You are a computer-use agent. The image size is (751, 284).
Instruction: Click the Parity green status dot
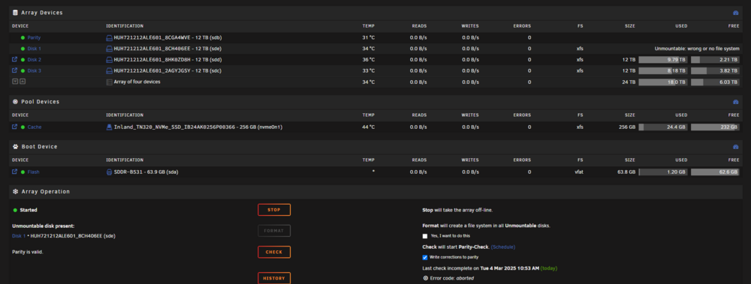(23, 37)
